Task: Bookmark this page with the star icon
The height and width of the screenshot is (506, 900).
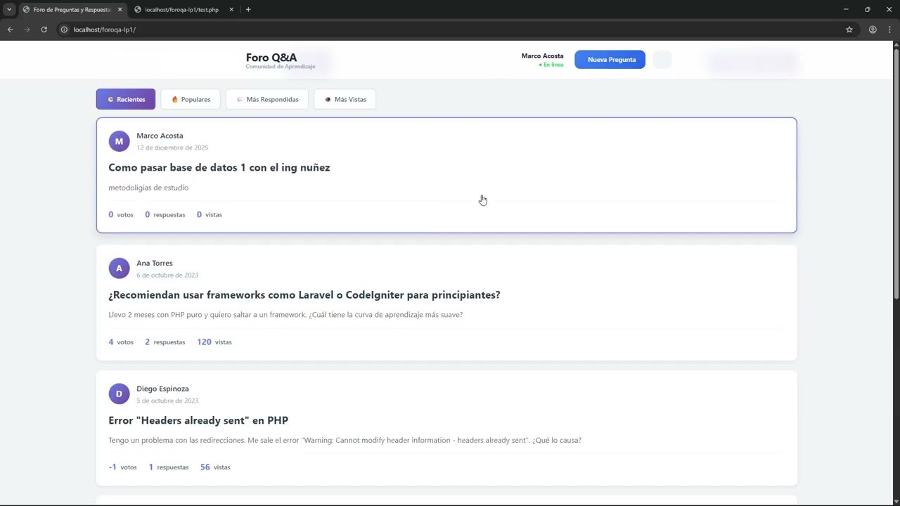Action: (849, 30)
